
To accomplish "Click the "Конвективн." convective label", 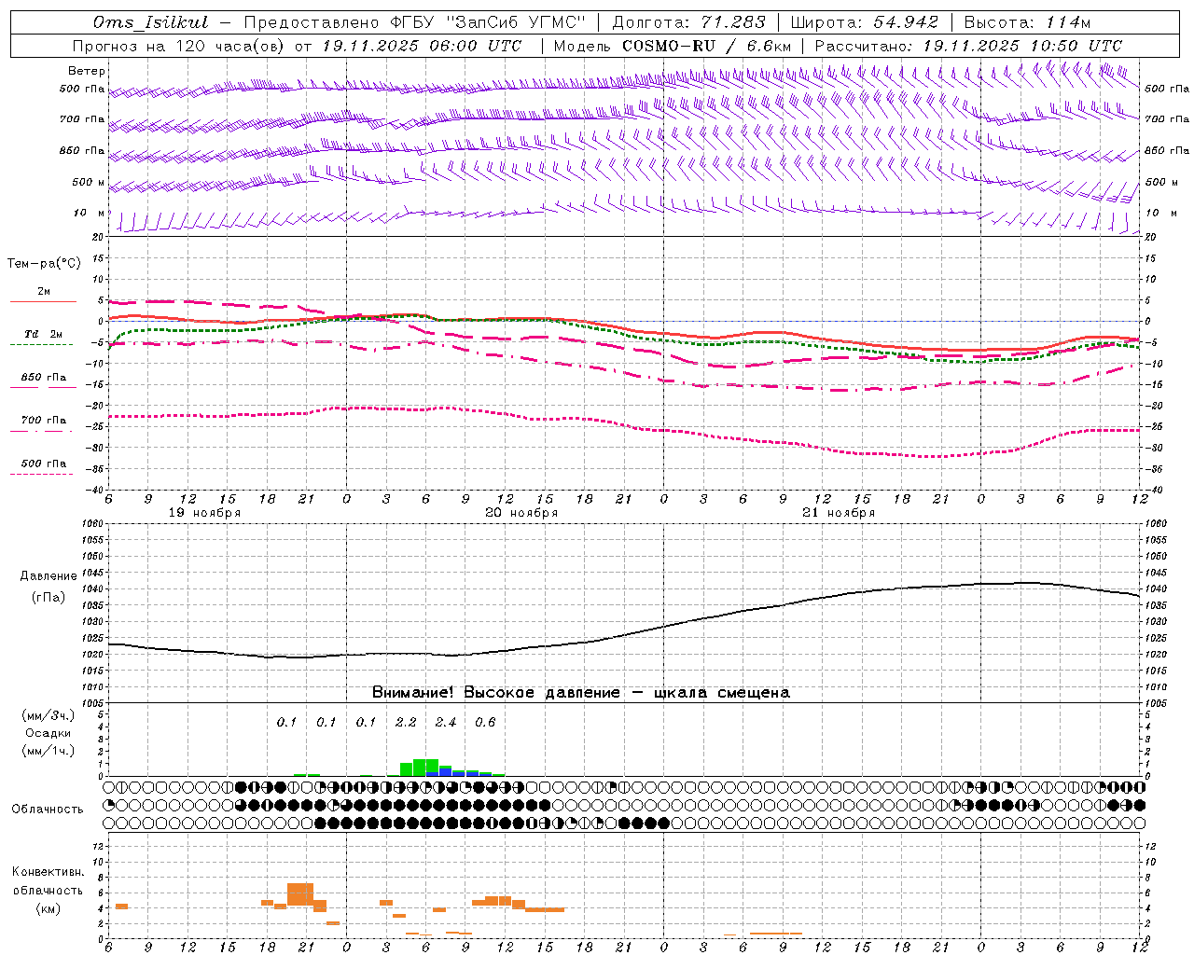I will point(48,872).
